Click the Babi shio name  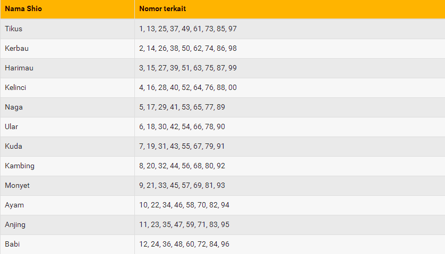point(12,244)
